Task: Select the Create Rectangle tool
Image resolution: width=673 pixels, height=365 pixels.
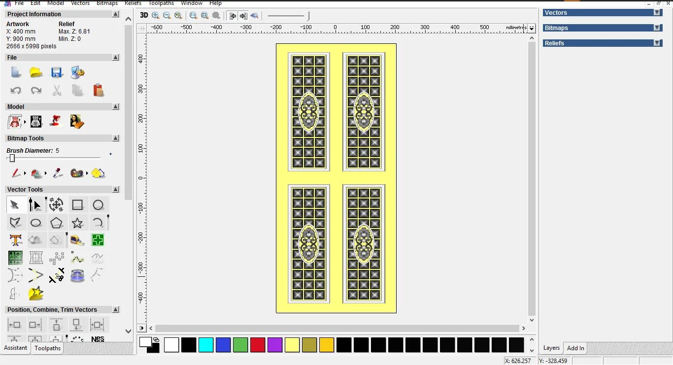Action: [x=78, y=204]
